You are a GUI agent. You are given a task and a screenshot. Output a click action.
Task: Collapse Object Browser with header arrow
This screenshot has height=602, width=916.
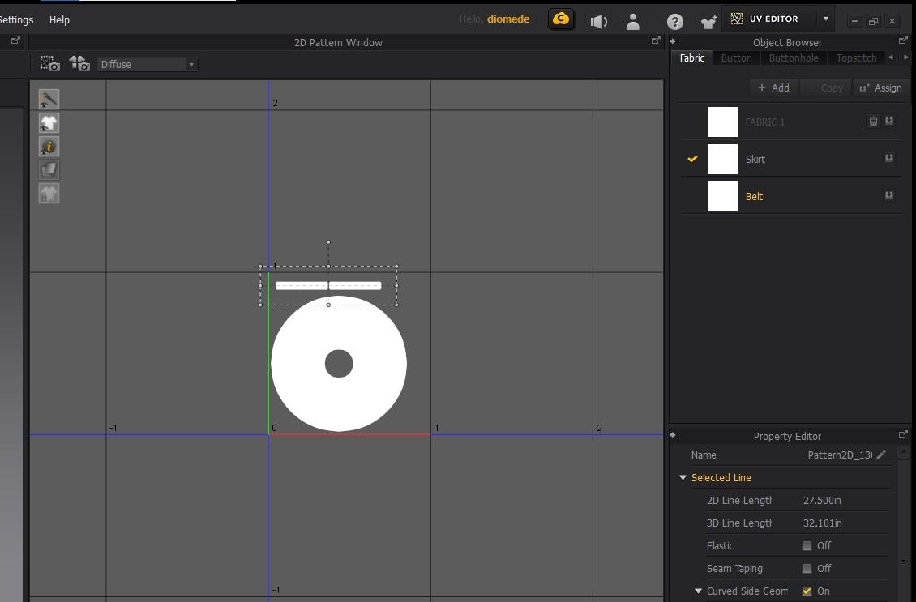coord(672,41)
